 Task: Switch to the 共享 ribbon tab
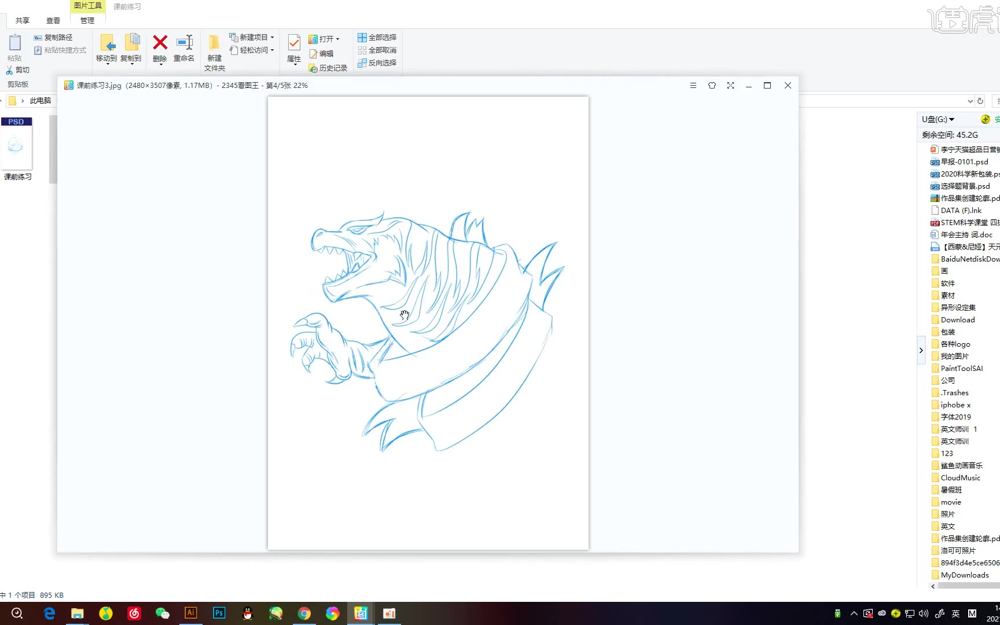23,21
